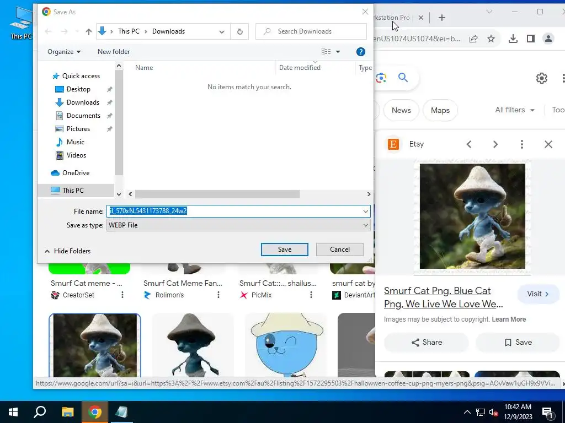The image size is (565, 423).
Task: Open Chrome profile avatar
Action: click(548, 39)
